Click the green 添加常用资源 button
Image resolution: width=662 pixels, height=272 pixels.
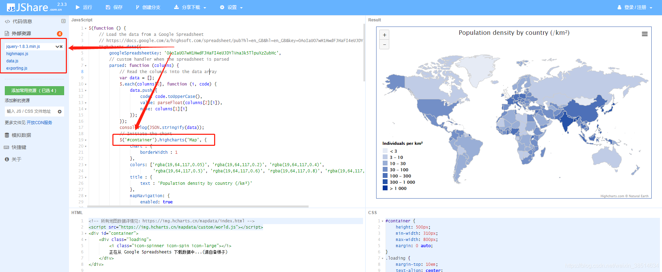pyautogui.click(x=34, y=91)
